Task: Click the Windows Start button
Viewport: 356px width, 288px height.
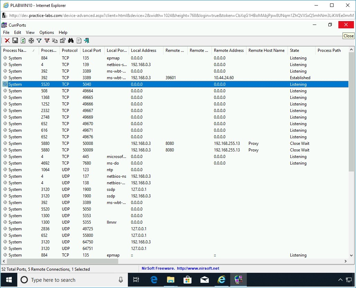Action: click(x=9, y=280)
